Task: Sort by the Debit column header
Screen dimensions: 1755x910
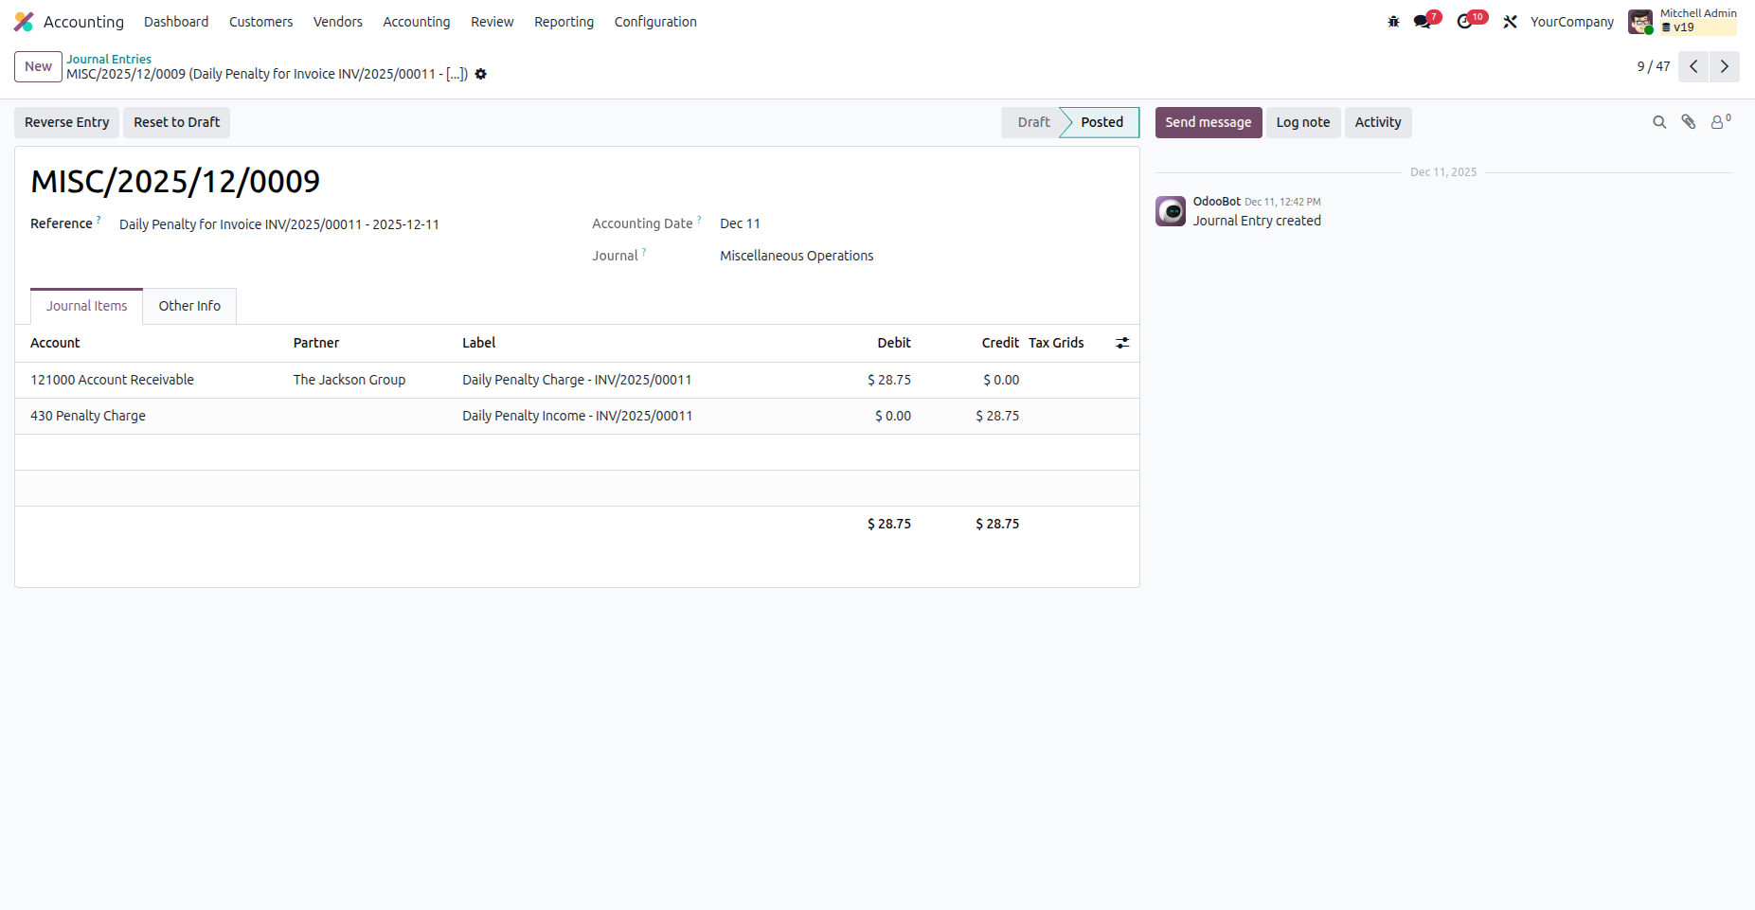Action: [894, 343]
